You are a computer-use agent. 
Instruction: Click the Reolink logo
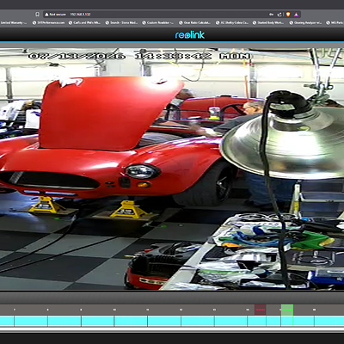190,35
